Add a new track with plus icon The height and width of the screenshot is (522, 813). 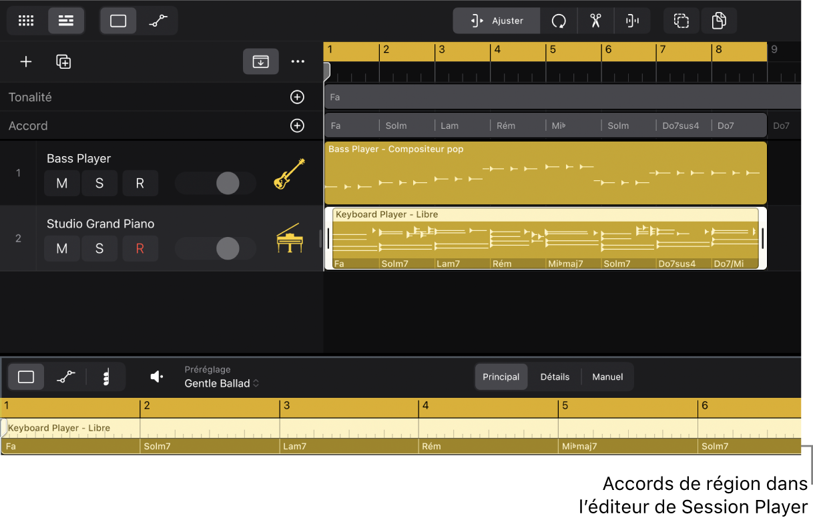point(26,62)
